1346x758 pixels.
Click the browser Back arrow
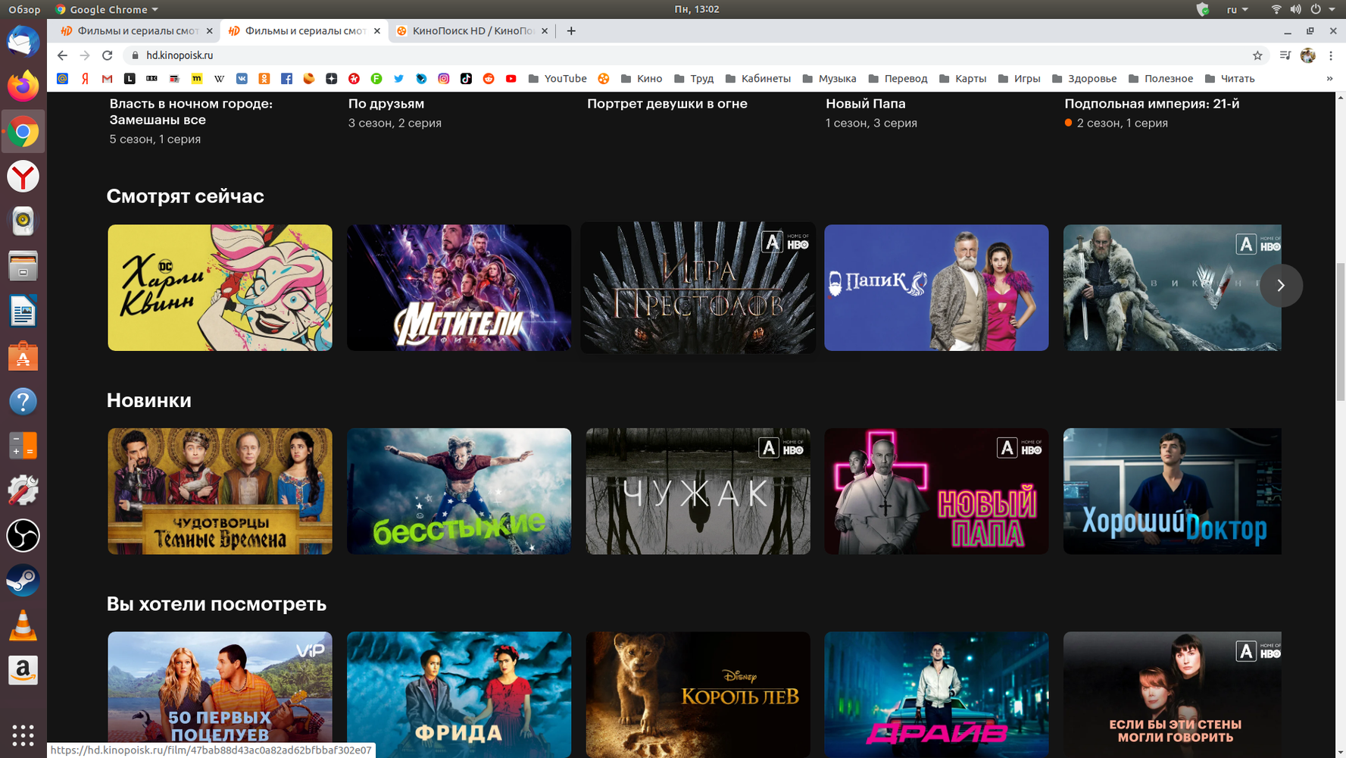pyautogui.click(x=62, y=55)
